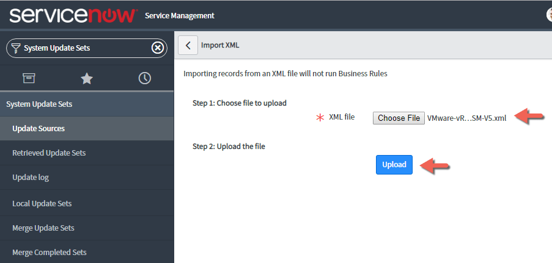552x263 pixels.
Task: Click the selected file name VMware-vR…SM-V5.xml
Action: 466,118
